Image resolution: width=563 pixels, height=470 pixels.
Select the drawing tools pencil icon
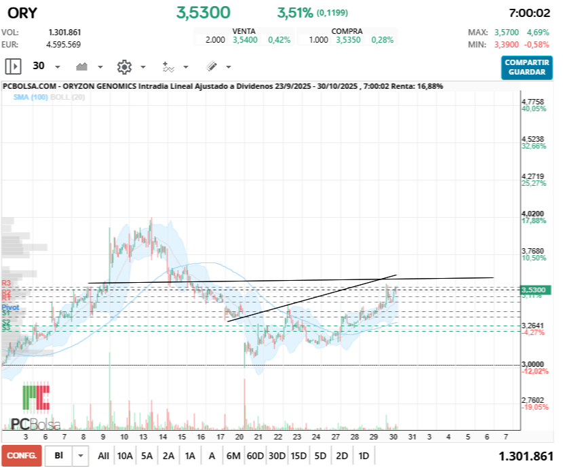point(211,66)
